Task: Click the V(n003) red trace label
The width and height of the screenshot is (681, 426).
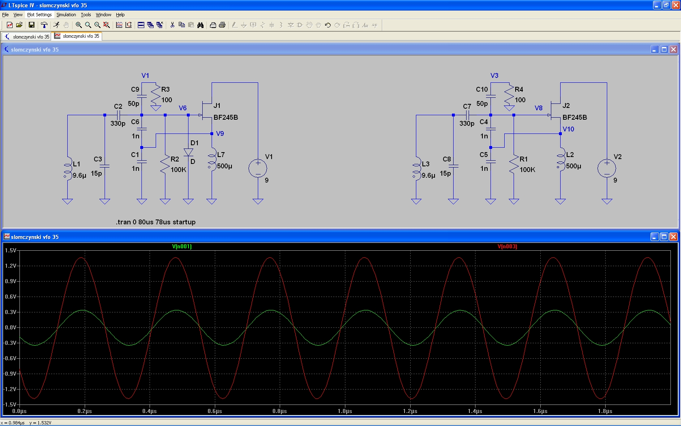Action: point(507,246)
